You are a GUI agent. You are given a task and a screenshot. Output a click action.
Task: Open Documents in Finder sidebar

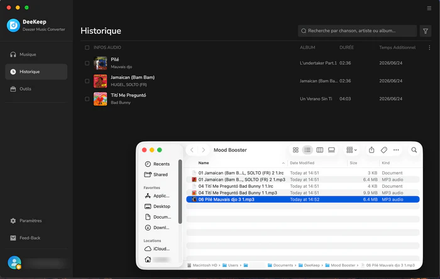(158, 217)
